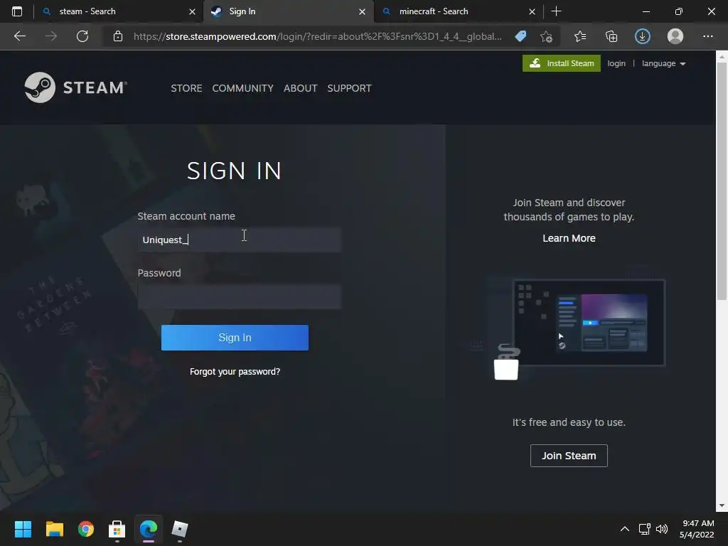This screenshot has width=728, height=546.
Task: Open the tab actions menu icon
Action: click(x=17, y=11)
